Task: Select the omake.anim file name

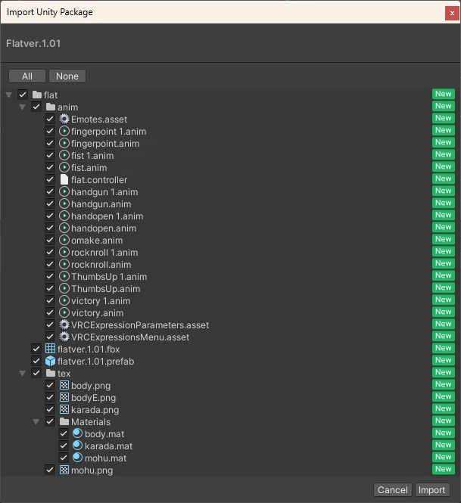Action: 97,241
